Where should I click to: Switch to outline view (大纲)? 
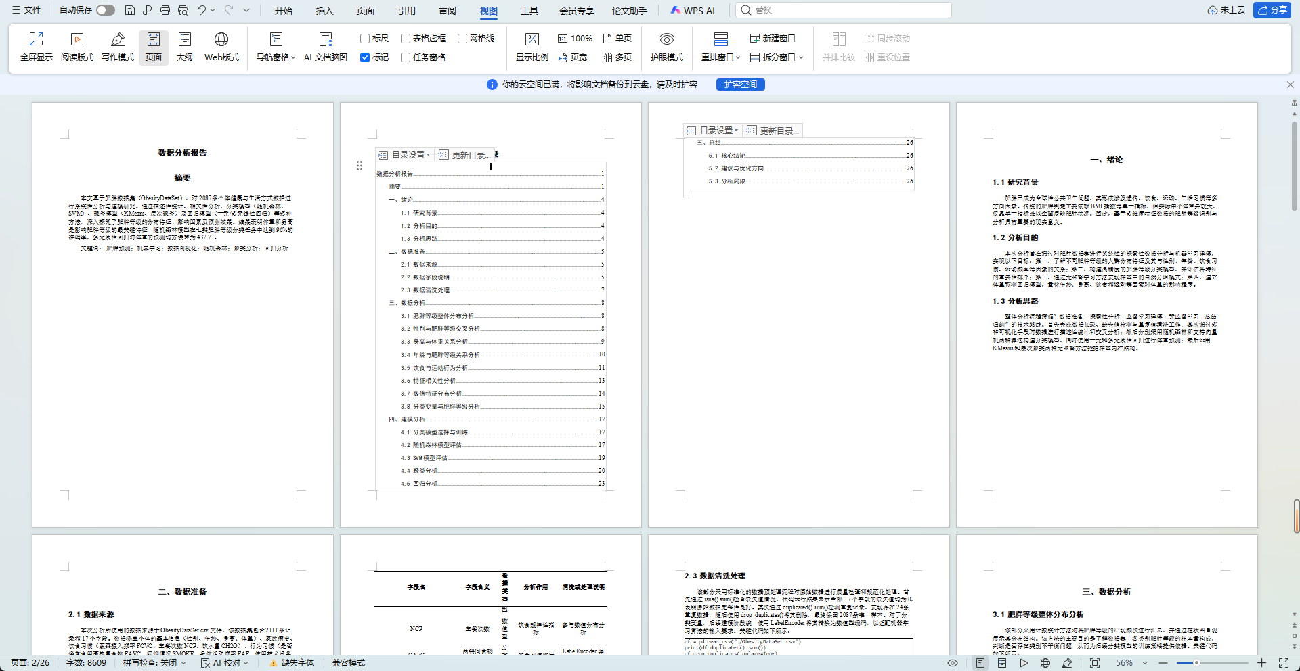(x=185, y=47)
